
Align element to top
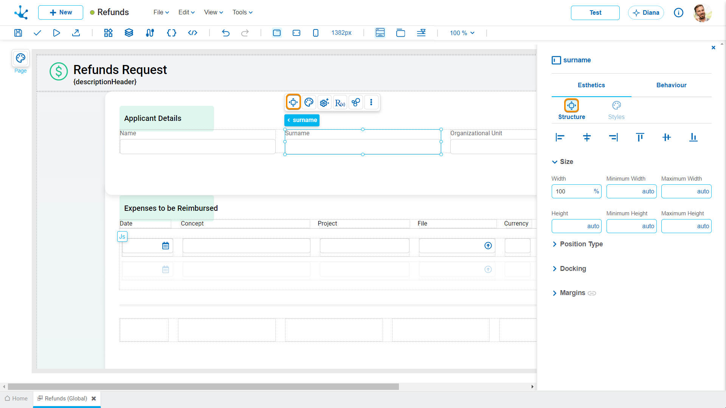640,137
